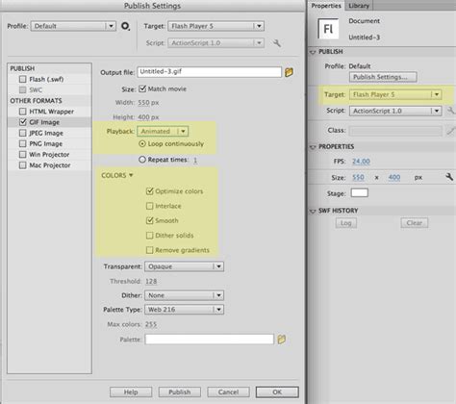
Task: Collapse the SWF HISTORY section
Action: click(x=313, y=211)
